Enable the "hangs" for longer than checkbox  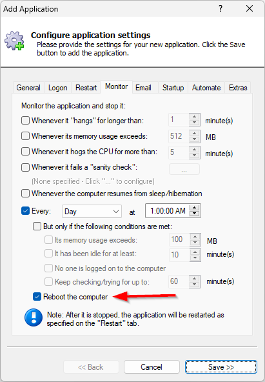(x=25, y=121)
